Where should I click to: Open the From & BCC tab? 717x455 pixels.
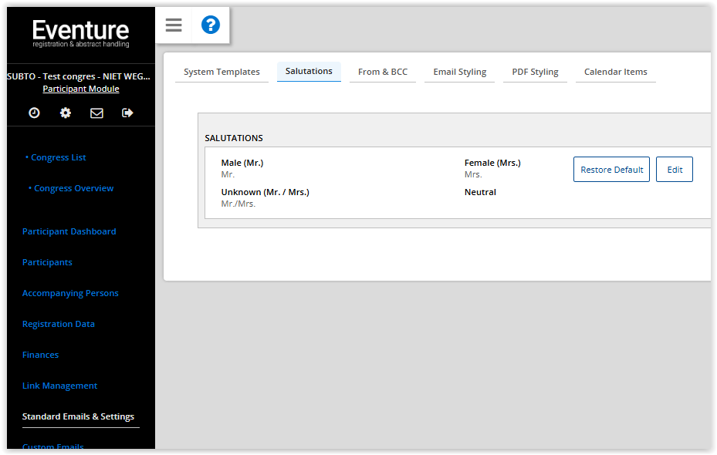coord(383,72)
